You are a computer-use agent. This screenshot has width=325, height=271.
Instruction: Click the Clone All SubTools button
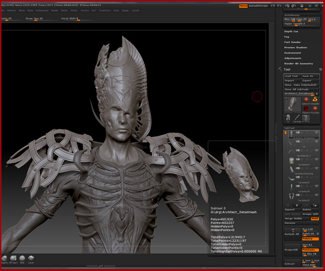[x=301, y=89]
